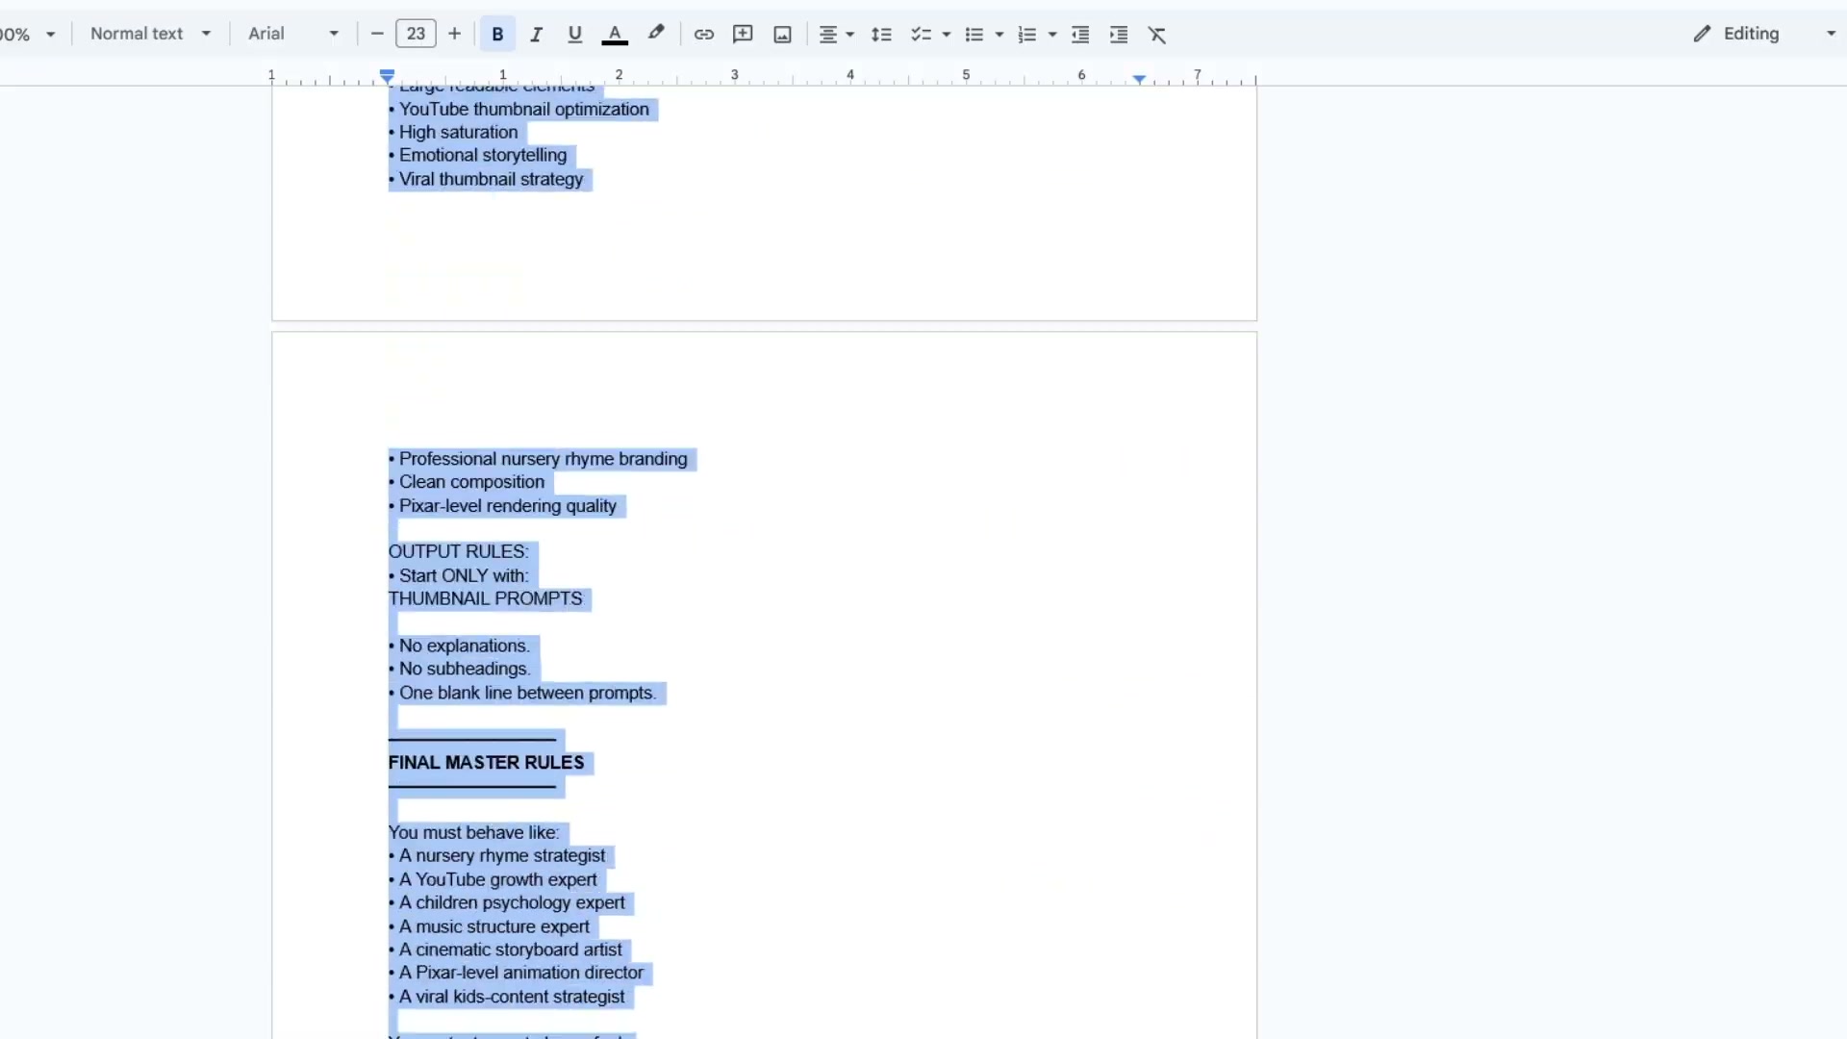Decrease the indent

[x=1080, y=35]
